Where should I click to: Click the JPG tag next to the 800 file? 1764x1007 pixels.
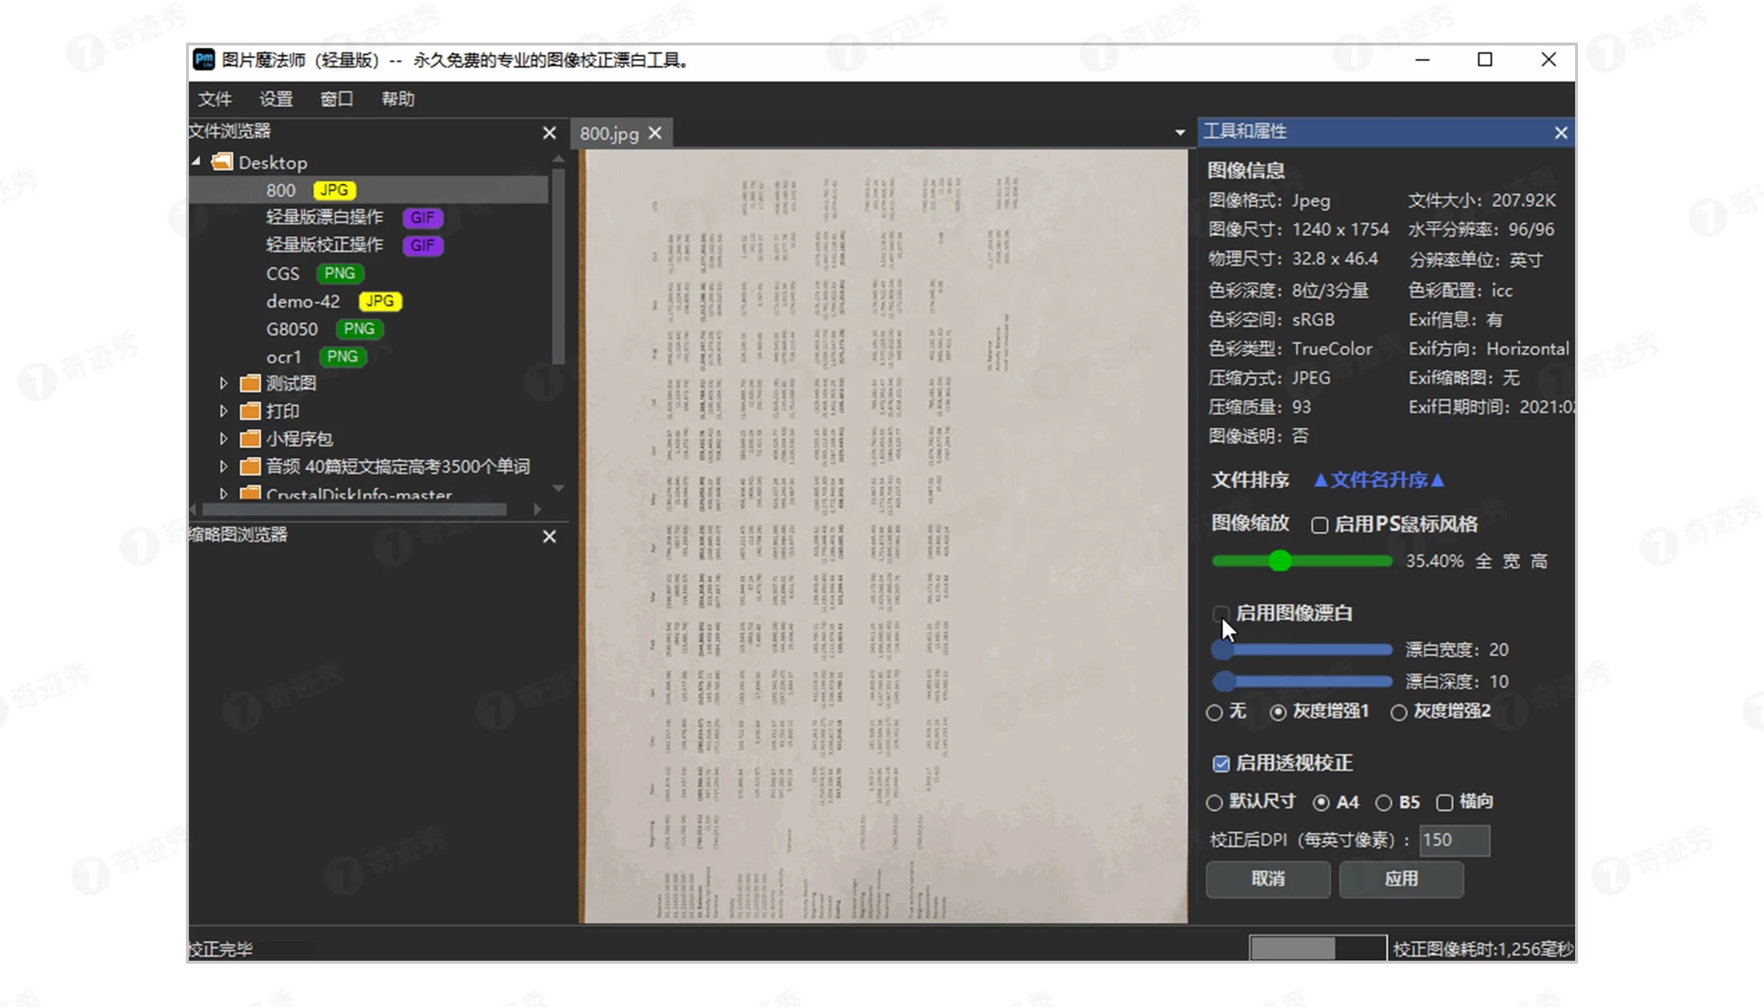[334, 190]
